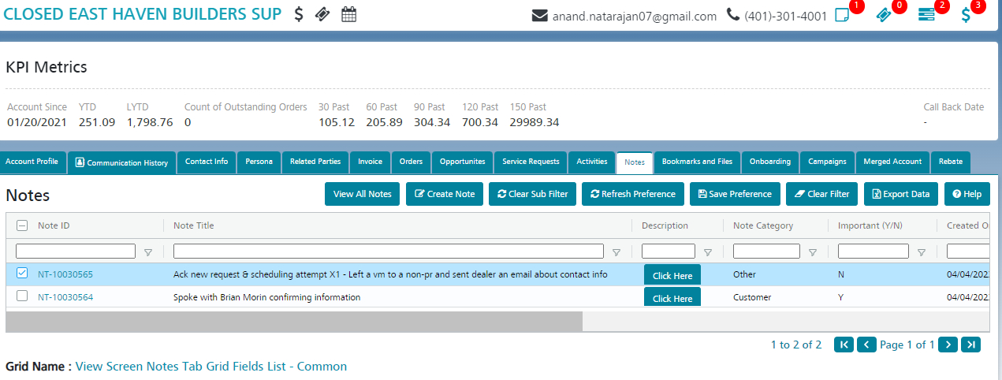Viewport: 1002px width, 380px height.
Task: Select the Notes tab
Action: (635, 162)
